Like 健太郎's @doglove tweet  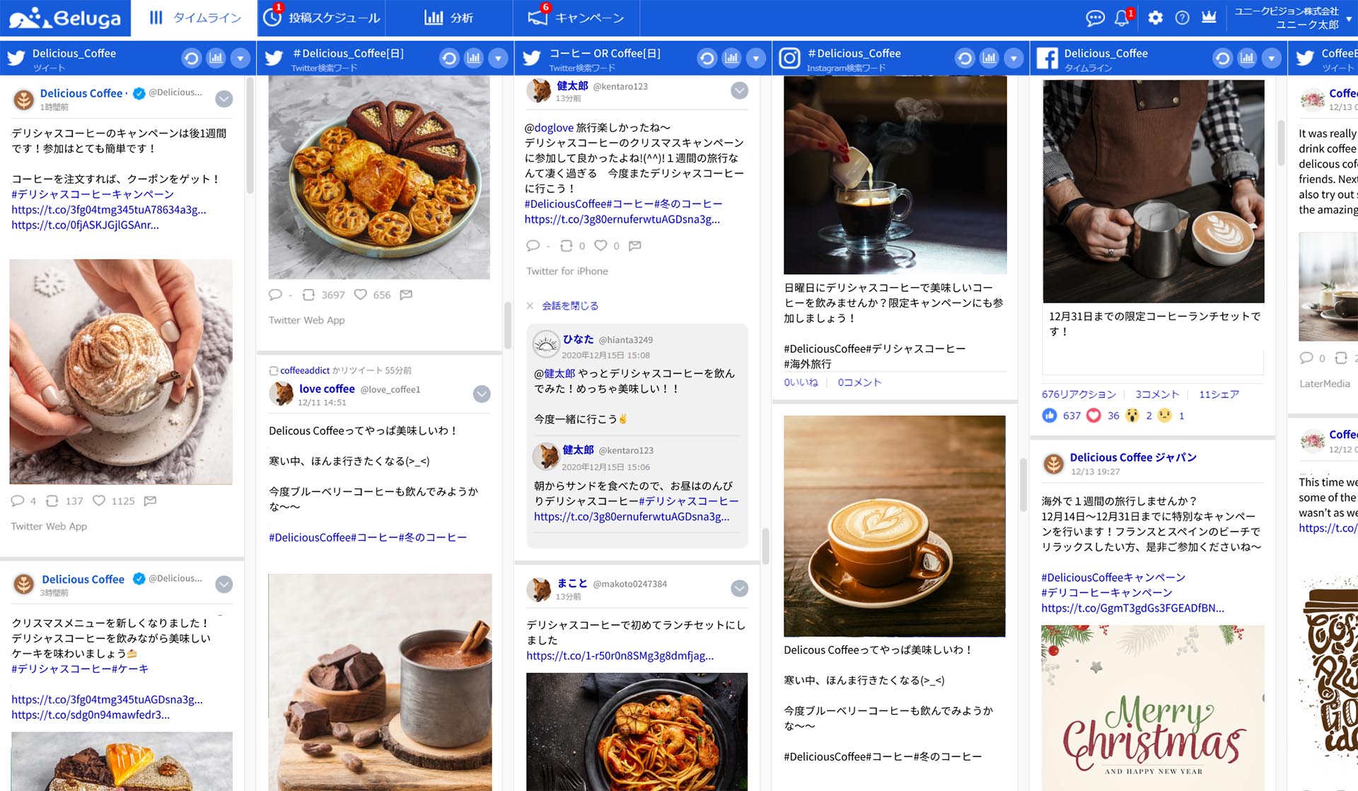point(600,245)
